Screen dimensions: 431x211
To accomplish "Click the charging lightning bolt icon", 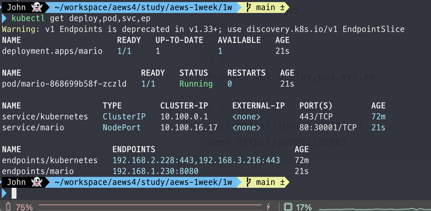I will 268,207.
